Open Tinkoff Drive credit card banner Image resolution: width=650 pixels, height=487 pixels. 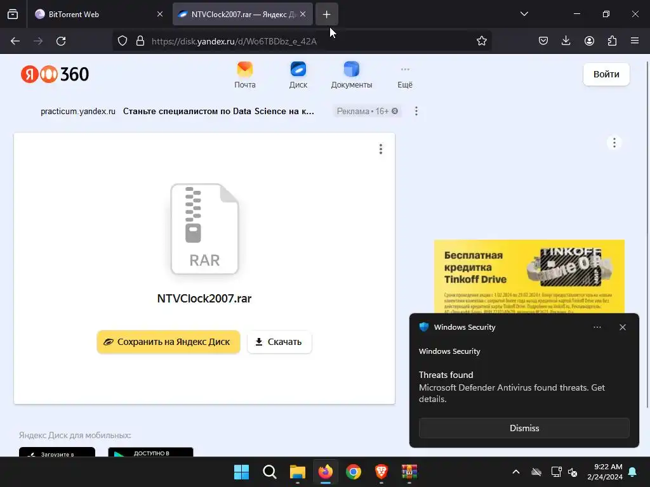(529, 276)
